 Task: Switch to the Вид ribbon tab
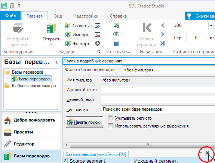pos(58,16)
